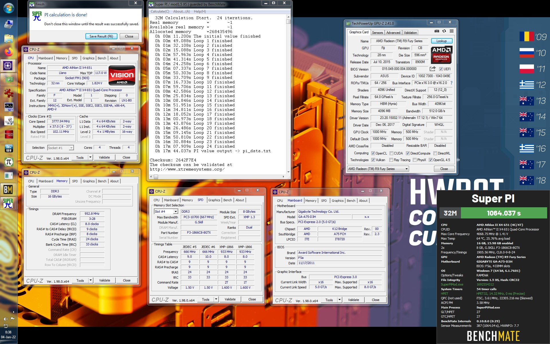The width and height of the screenshot is (550, 344).
Task: Toggle the OpenCL checkbox
Action: point(373,153)
